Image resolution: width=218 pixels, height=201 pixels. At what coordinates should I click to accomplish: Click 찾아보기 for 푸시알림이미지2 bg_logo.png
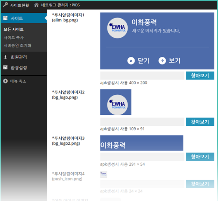(200, 122)
